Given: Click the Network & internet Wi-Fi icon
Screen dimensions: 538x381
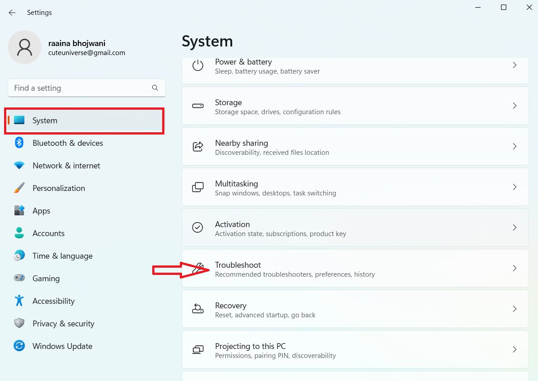Looking at the screenshot, I should [19, 166].
